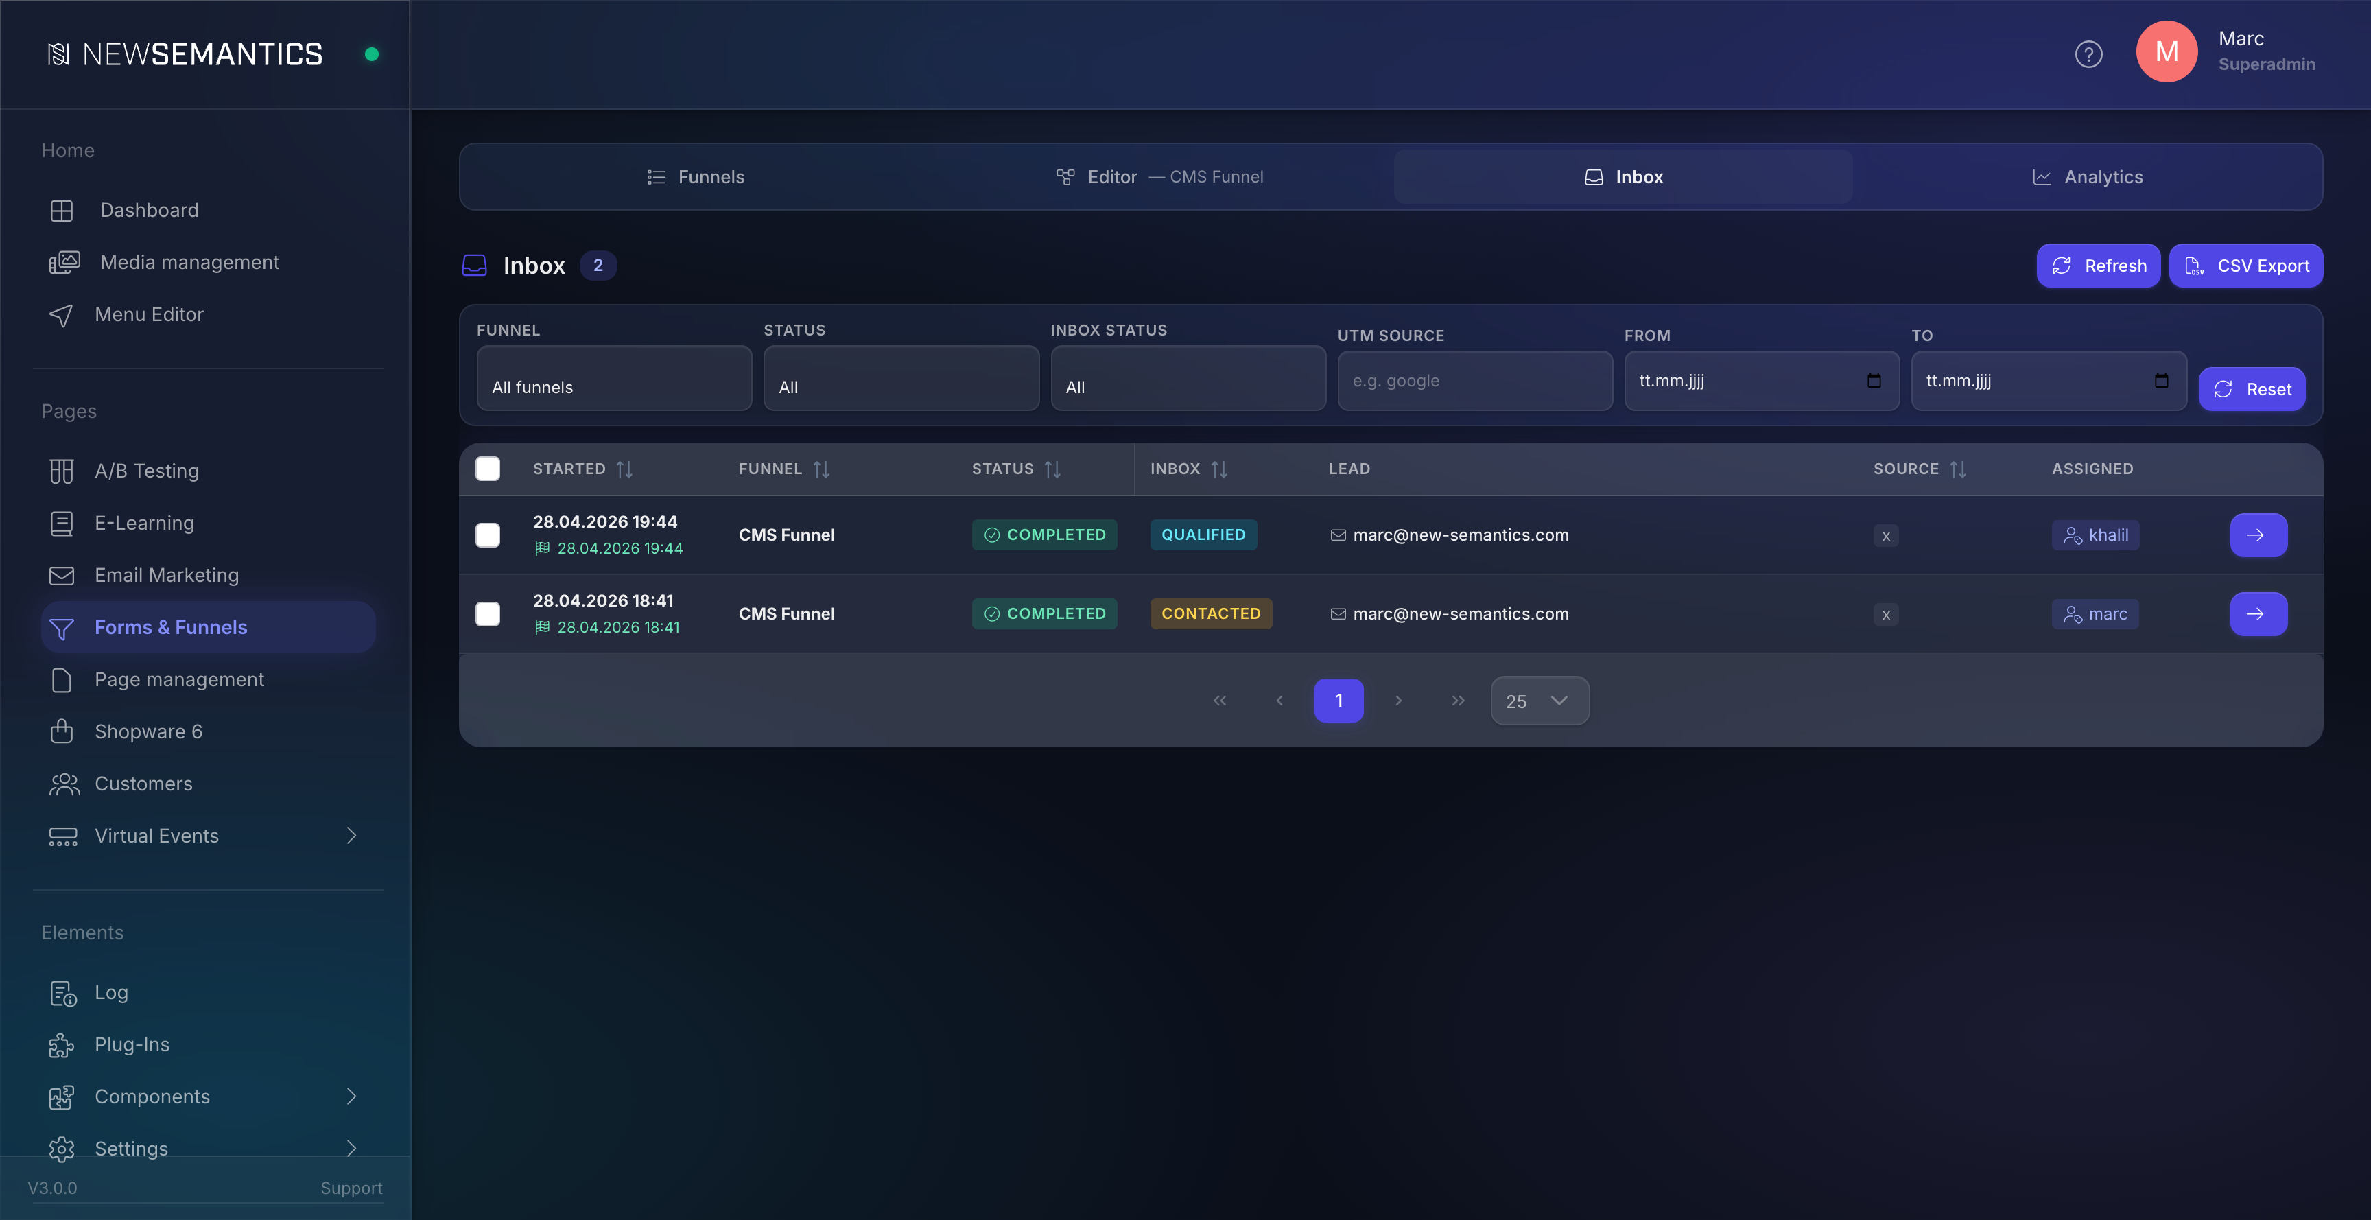
Task: Click the QUALIFIED inbox badge
Action: tap(1203, 535)
